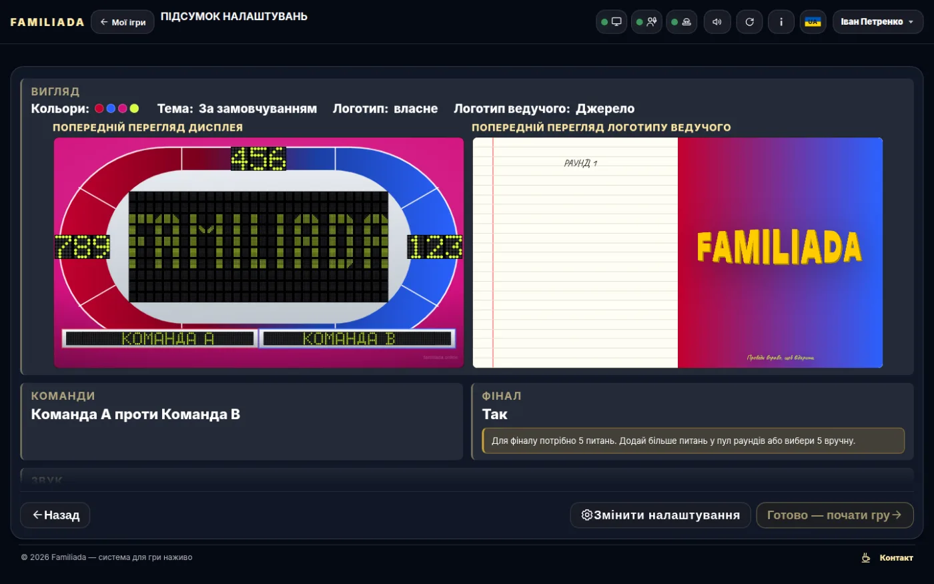Viewport: 934px width, 584px height.
Task: Click the 'Джерело' host logo value
Action: pyautogui.click(x=605, y=109)
